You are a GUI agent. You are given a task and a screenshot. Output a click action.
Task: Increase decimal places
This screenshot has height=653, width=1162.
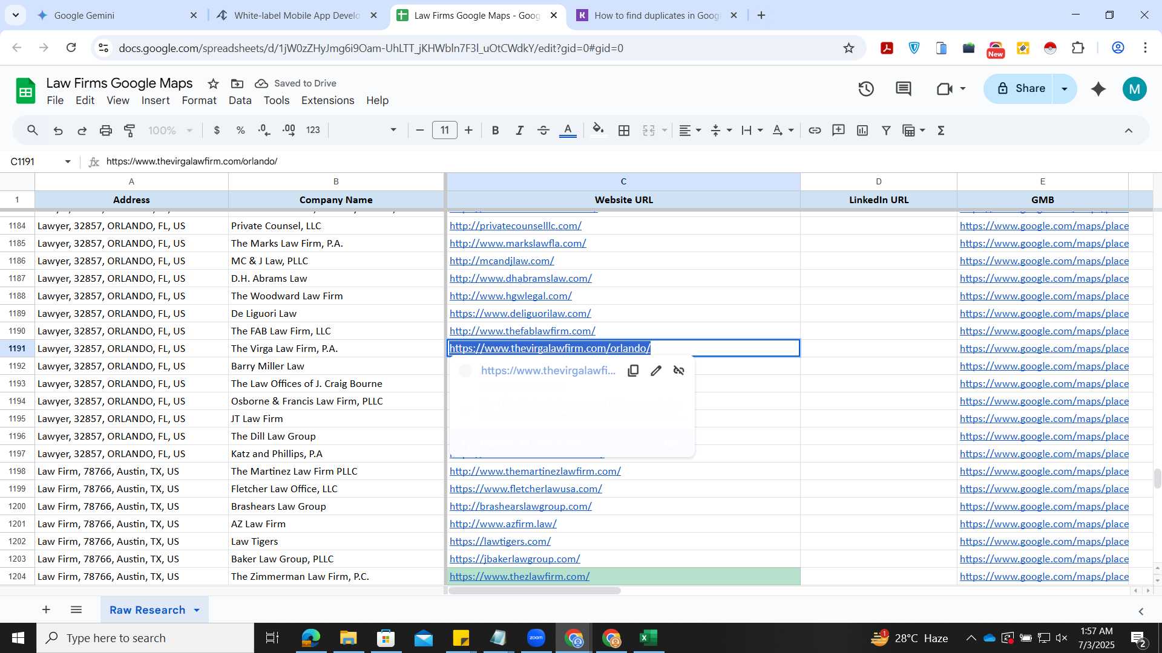tap(289, 130)
